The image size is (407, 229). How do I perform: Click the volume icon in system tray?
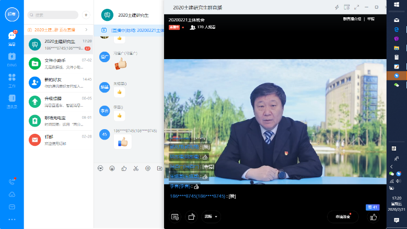point(399,181)
